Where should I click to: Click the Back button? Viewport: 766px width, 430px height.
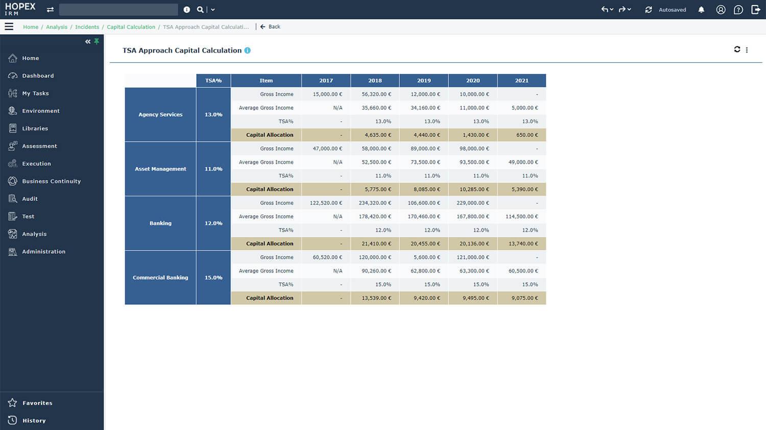click(270, 27)
